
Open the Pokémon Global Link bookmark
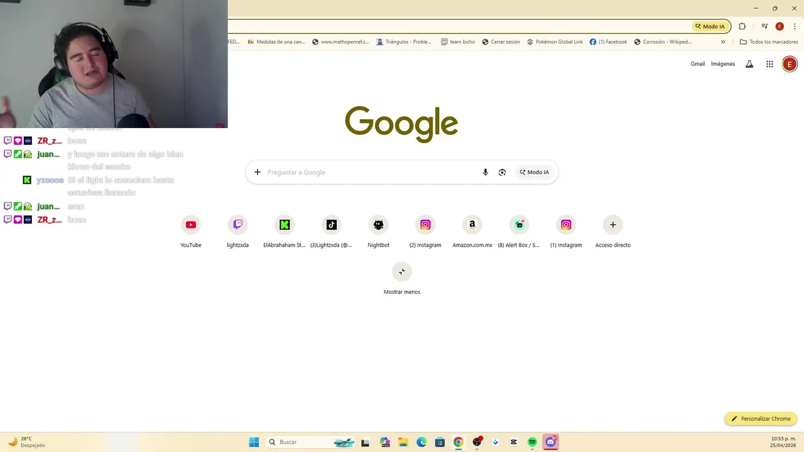pyautogui.click(x=555, y=42)
